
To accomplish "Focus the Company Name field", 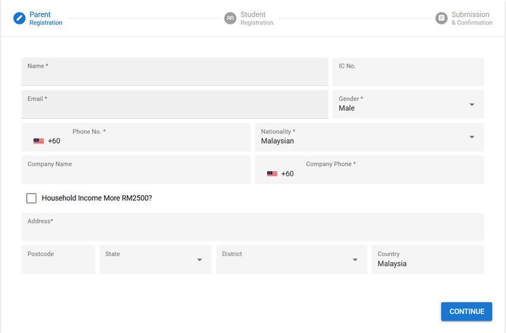I will [136, 170].
